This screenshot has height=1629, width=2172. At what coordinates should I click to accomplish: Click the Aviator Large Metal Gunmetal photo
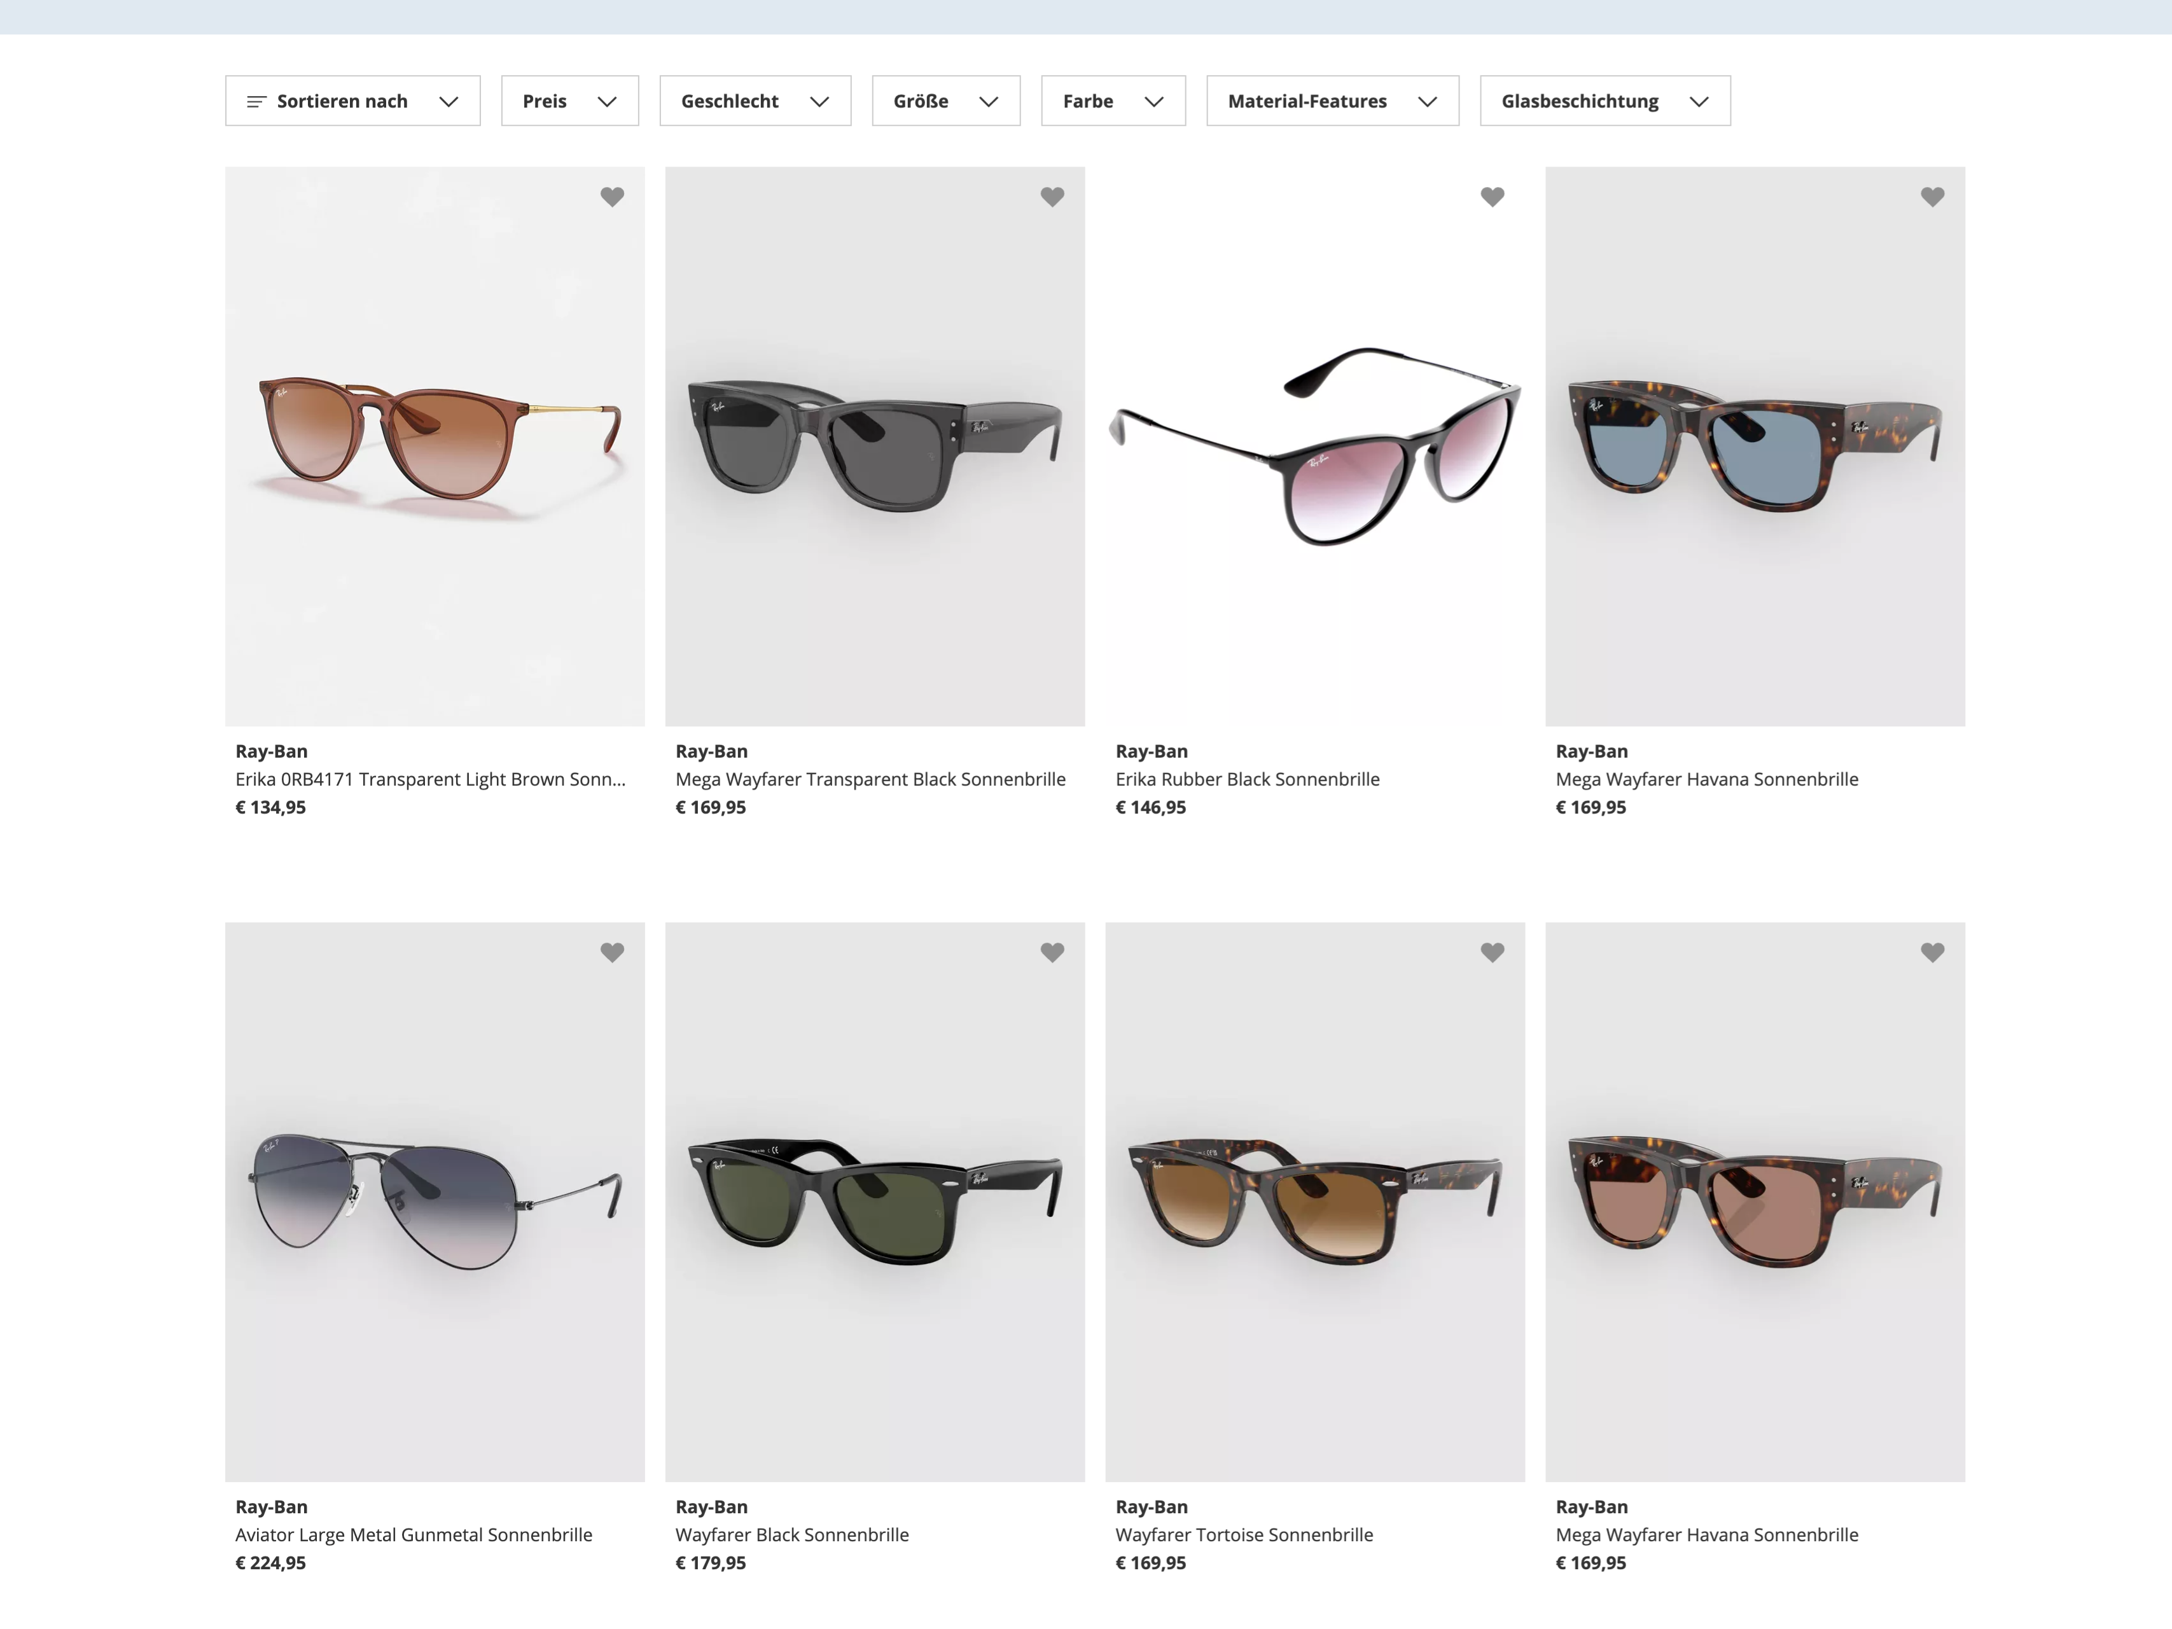[435, 1202]
